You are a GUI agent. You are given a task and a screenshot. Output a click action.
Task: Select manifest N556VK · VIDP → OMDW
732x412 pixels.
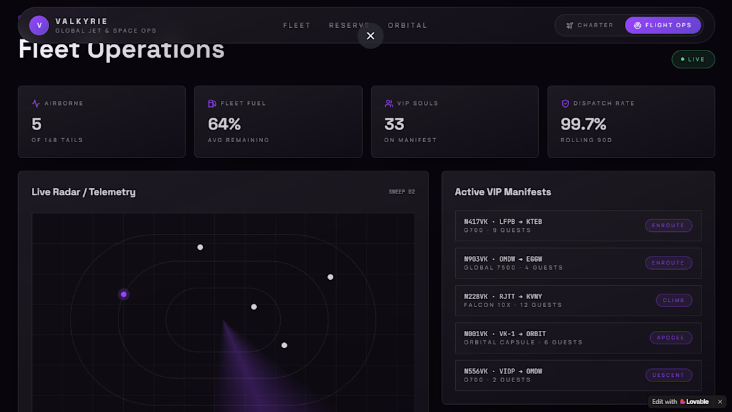click(578, 375)
